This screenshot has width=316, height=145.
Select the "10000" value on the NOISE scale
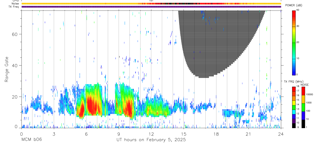309,94
